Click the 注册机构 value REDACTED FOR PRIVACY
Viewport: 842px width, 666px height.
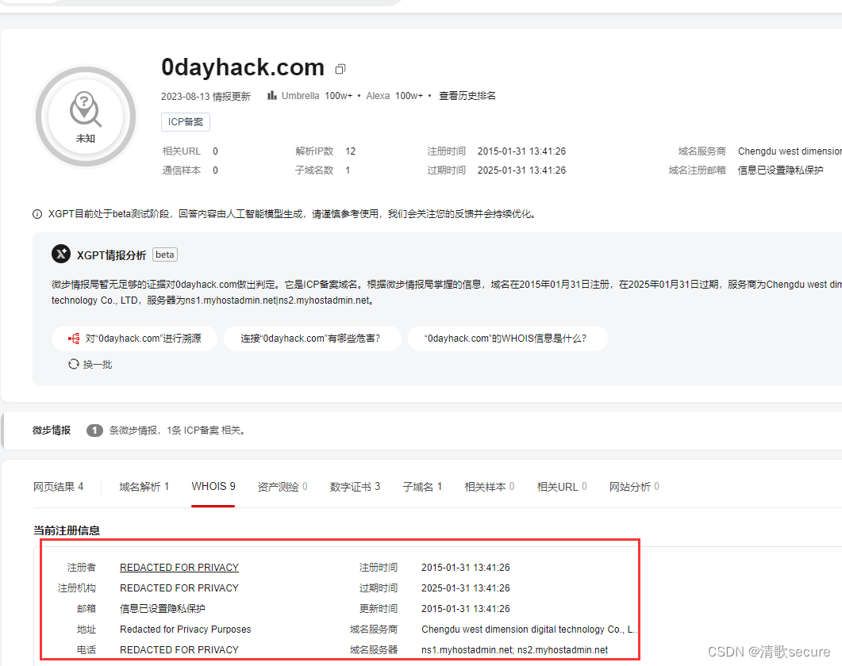[x=179, y=588]
